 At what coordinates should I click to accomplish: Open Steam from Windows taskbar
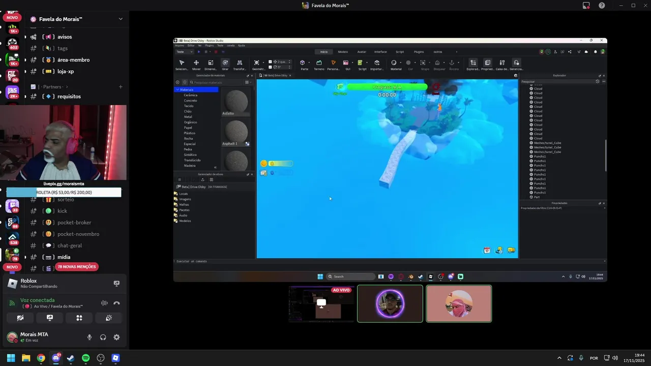[71, 358]
